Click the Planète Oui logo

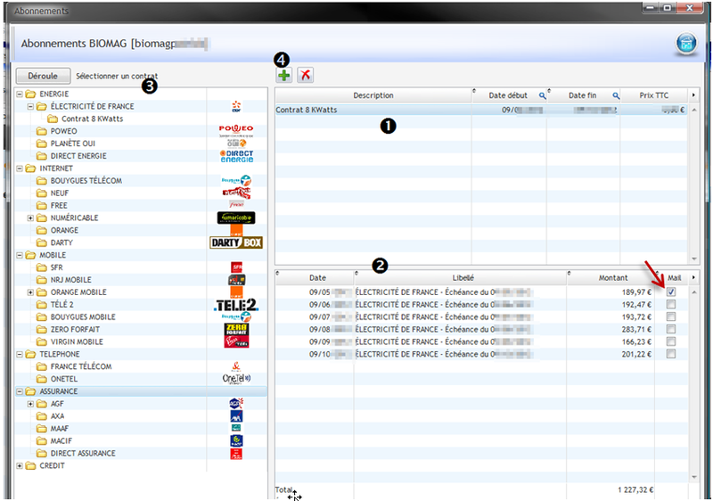tap(236, 144)
